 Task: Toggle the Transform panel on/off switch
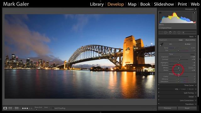point(159,104)
